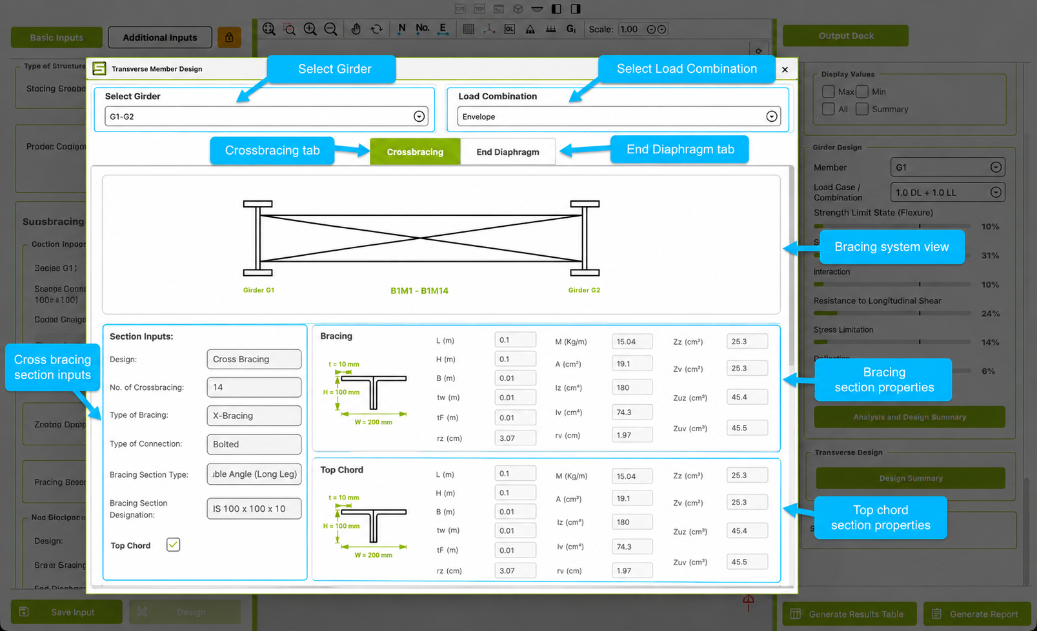Toggle the E element display icon
The width and height of the screenshot is (1037, 631).
click(443, 29)
